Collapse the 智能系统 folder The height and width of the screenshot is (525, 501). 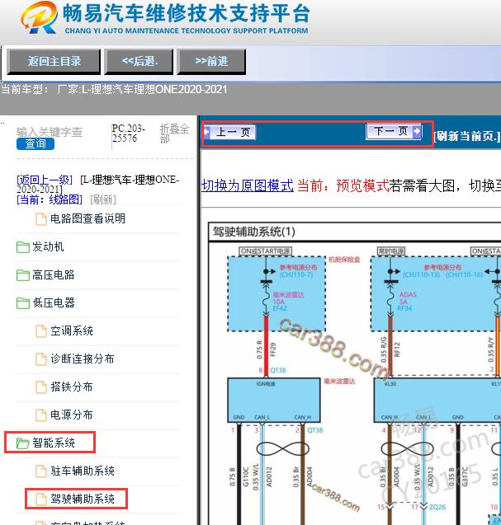coord(54,443)
